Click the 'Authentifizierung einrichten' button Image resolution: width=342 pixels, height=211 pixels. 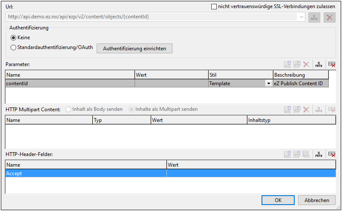(135, 48)
